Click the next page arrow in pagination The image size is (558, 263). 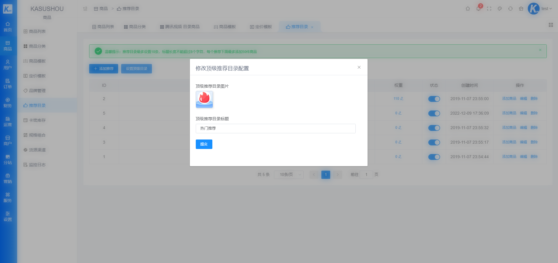(x=338, y=174)
